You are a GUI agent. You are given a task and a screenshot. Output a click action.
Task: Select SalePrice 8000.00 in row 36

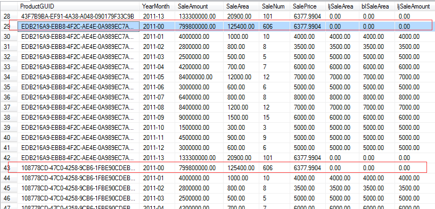pyautogui.click(x=308, y=97)
